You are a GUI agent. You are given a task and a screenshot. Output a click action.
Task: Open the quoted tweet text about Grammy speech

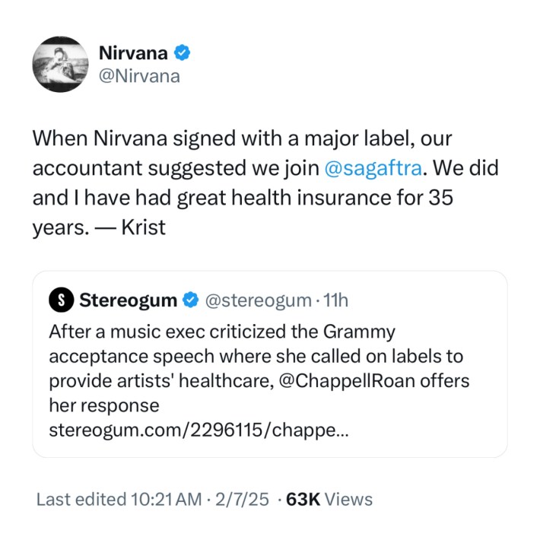click(x=221, y=332)
